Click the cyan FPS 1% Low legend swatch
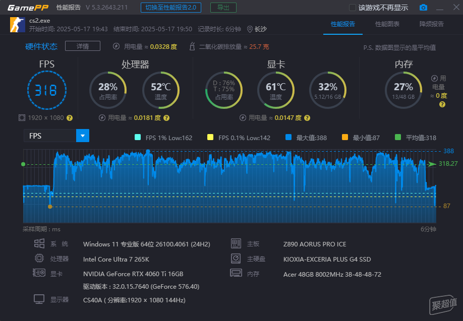The height and width of the screenshot is (321, 463). tap(138, 137)
